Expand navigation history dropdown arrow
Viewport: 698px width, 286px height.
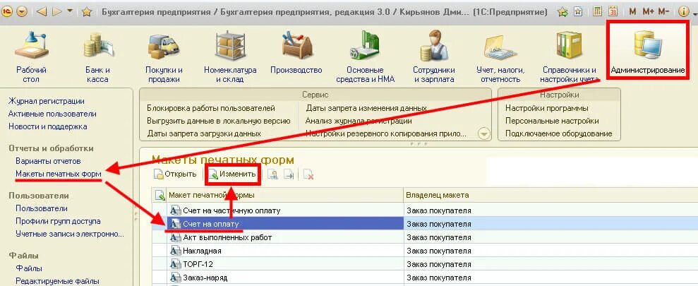[x=70, y=11]
